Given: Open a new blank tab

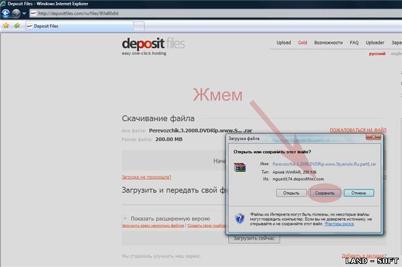Looking at the screenshot, I should coord(139,27).
